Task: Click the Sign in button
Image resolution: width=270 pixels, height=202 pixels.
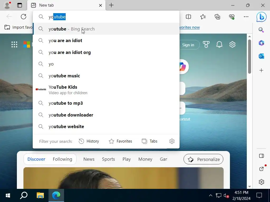Action: pos(189,45)
